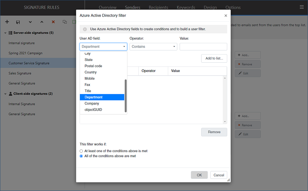Click the Server-side signatures (5) heading
308x191 pixels.
(33, 33)
